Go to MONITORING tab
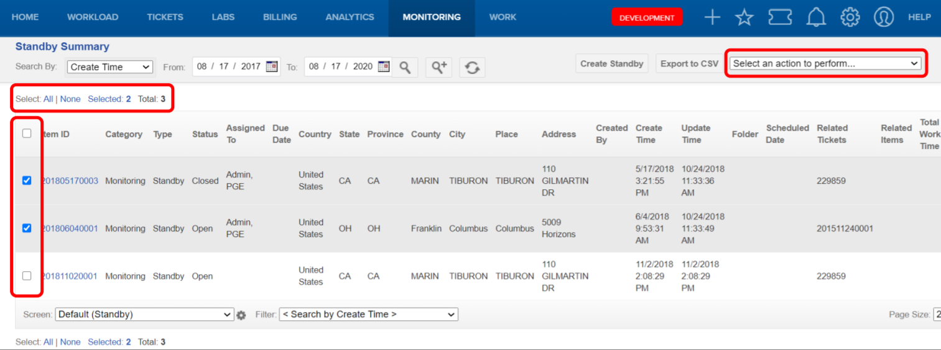Viewport: 941px width, 350px height. click(x=432, y=17)
